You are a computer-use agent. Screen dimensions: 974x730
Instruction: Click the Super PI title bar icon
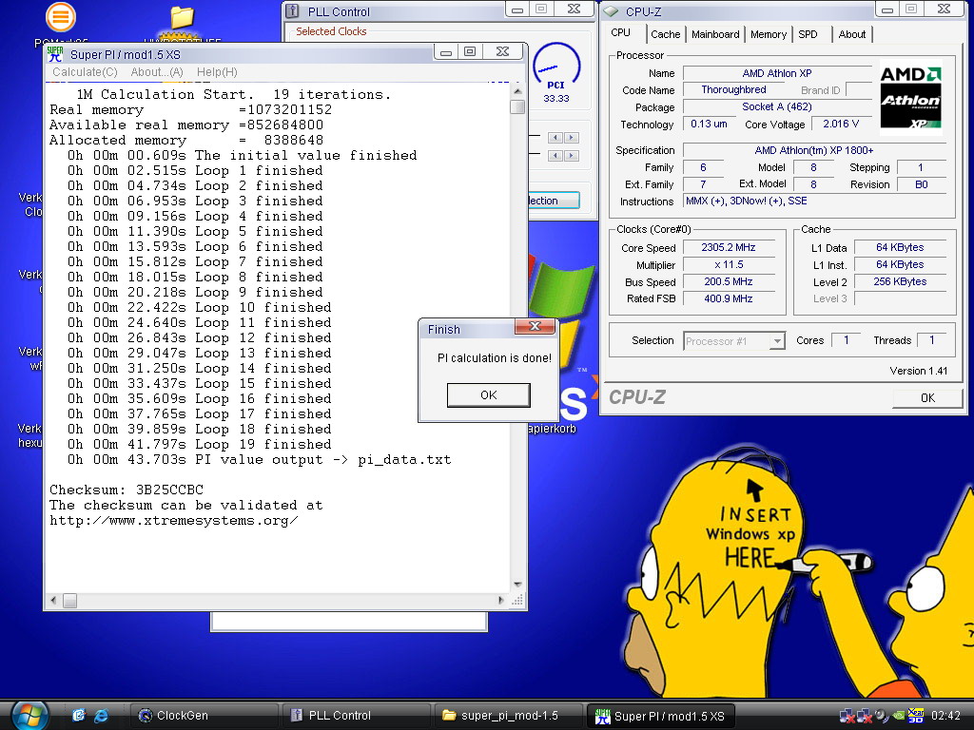click(54, 54)
